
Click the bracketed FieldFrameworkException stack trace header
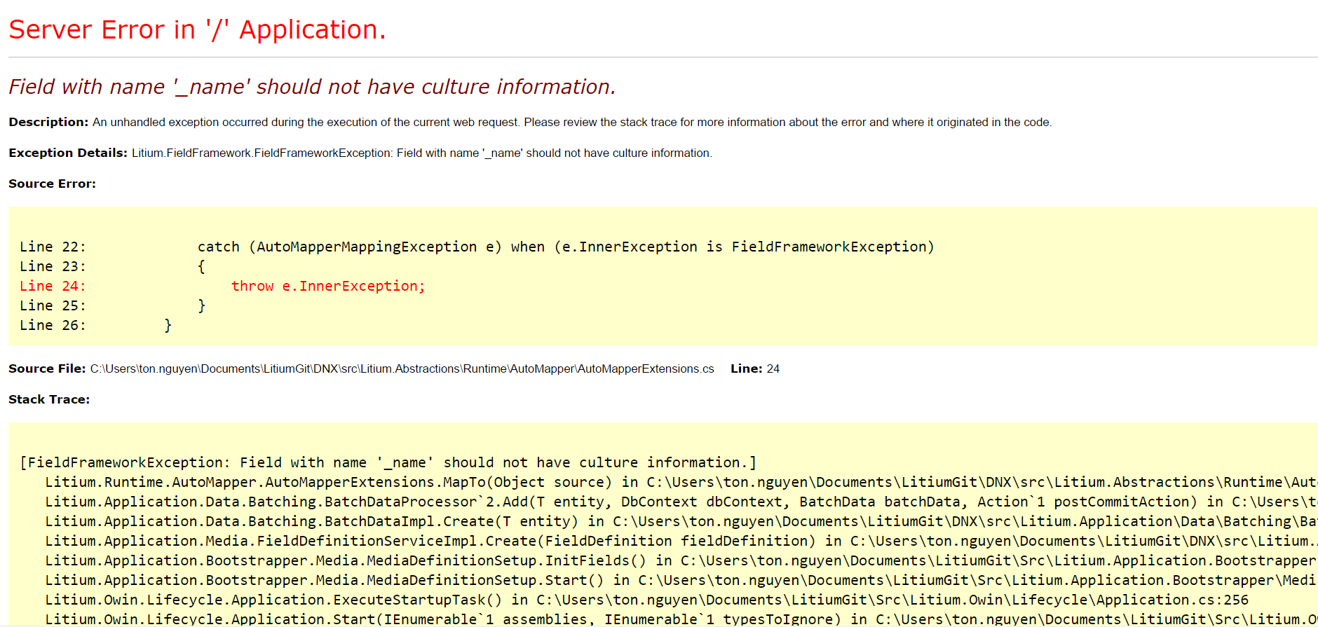pos(388,462)
